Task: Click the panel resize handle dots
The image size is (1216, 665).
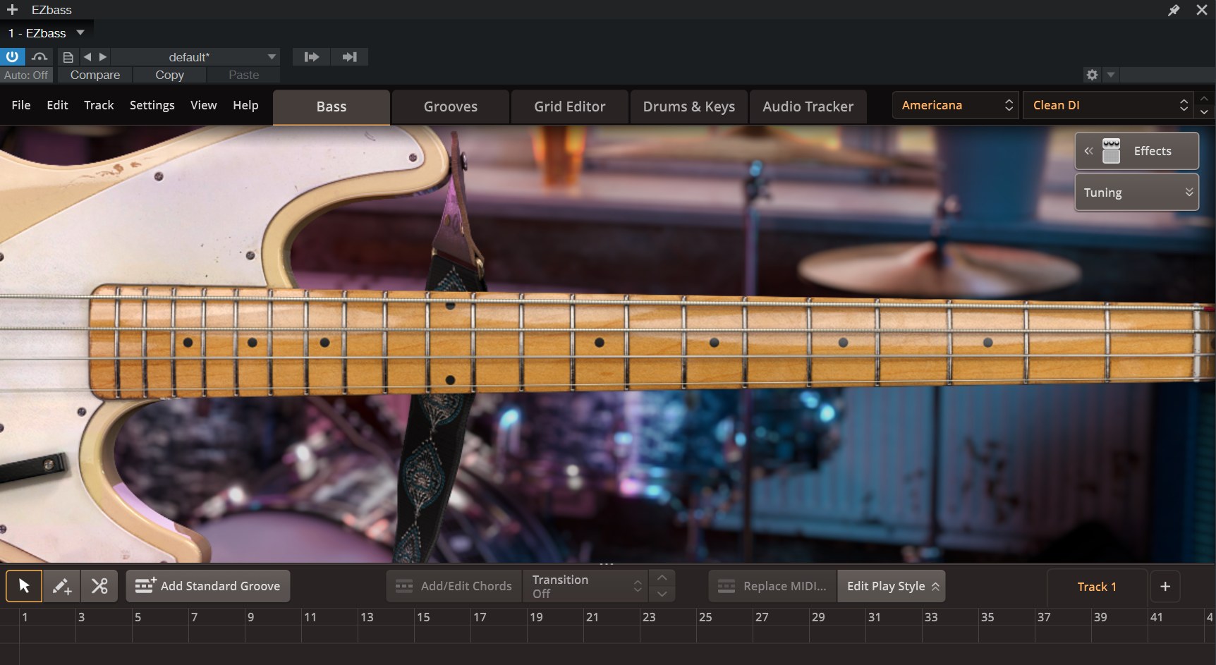Action: (607, 564)
